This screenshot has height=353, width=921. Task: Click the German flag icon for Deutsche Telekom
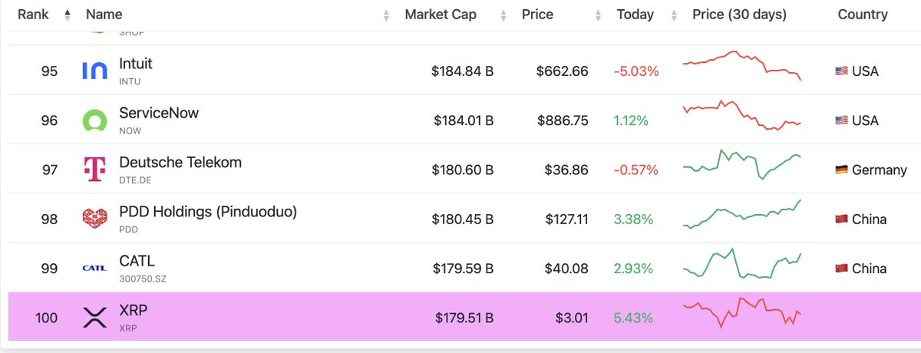840,170
